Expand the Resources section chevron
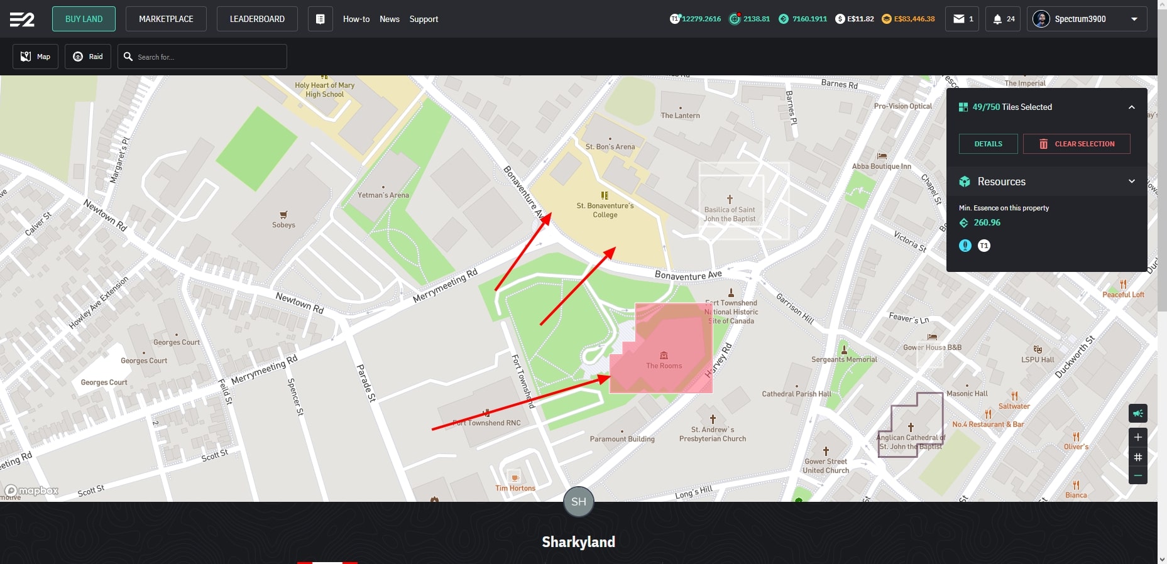This screenshot has height=564, width=1167. pyautogui.click(x=1132, y=182)
